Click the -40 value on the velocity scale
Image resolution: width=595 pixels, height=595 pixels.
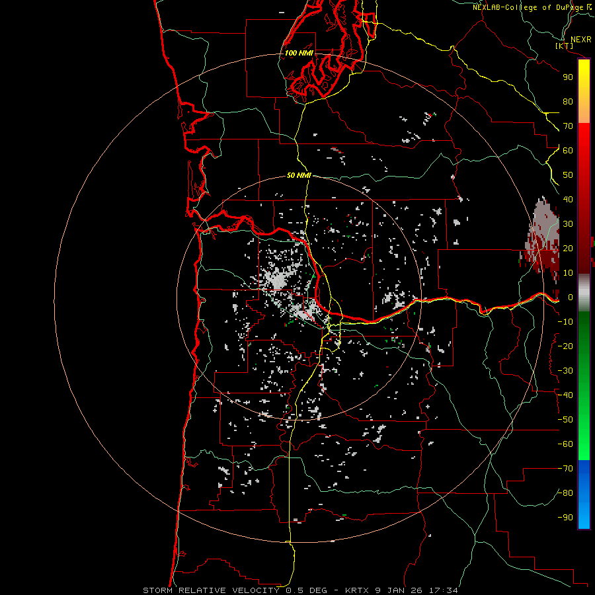click(x=565, y=395)
